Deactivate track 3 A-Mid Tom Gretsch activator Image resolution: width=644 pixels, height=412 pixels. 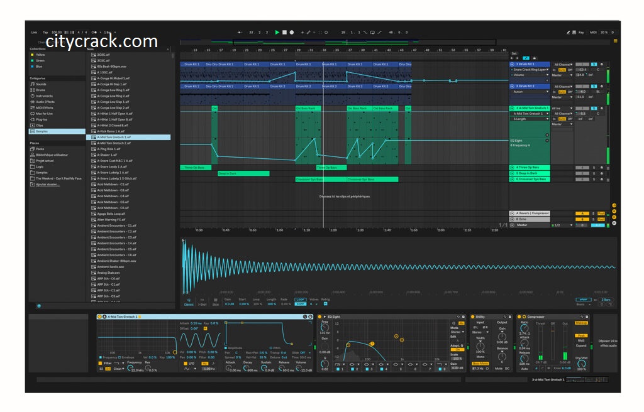[582, 108]
